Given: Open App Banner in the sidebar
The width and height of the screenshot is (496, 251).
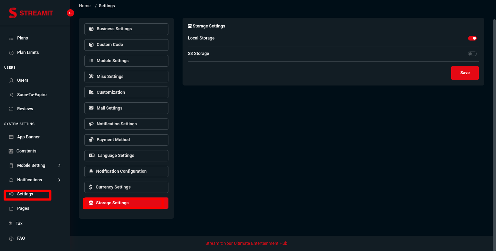Looking at the screenshot, I should pos(28,137).
